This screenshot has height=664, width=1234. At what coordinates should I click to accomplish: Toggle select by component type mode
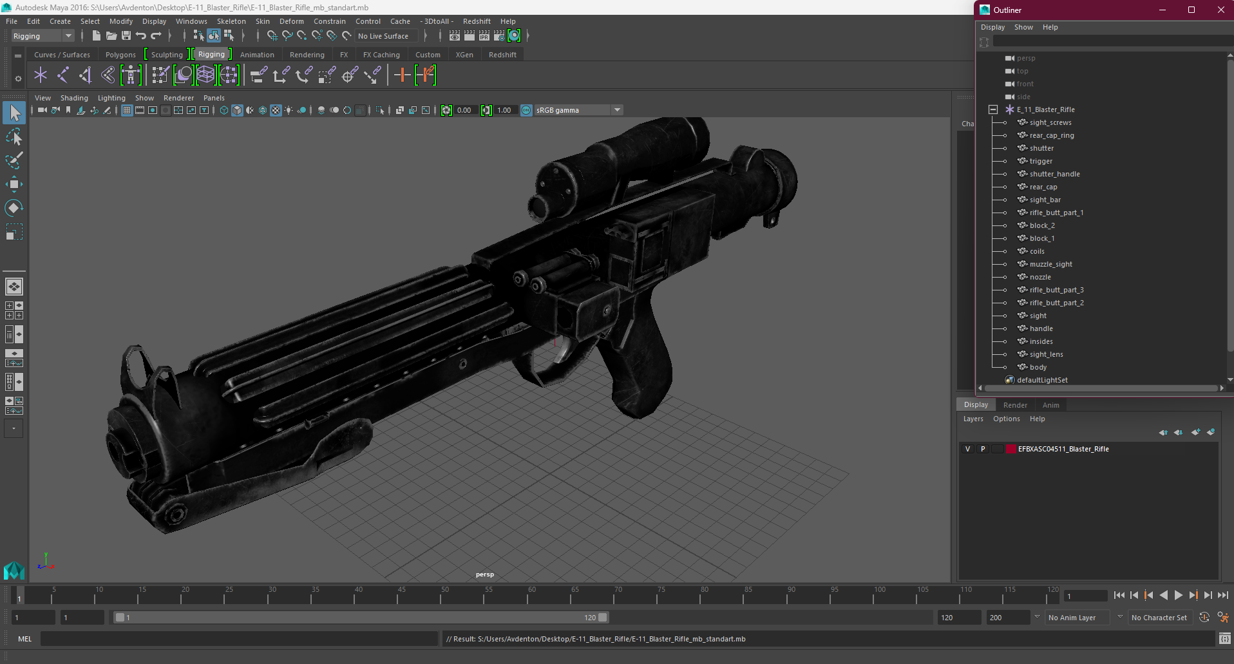coord(228,36)
